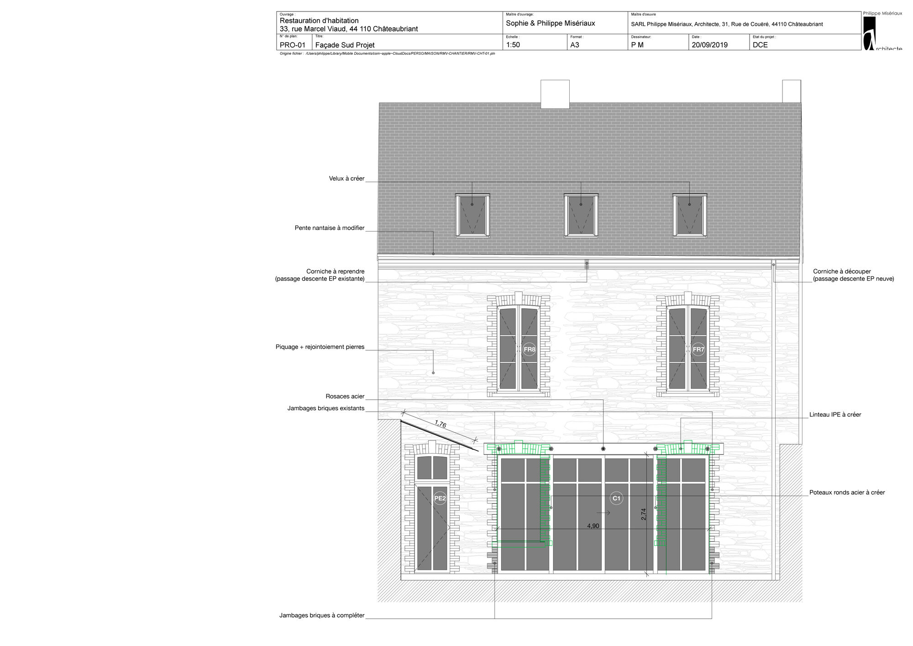The width and height of the screenshot is (913, 646).
Task: Click the 'Velux à créer' annotation
Action: coord(346,179)
